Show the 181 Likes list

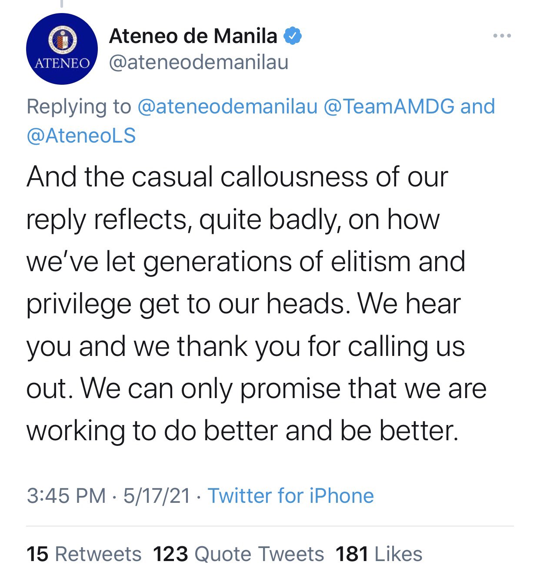(379, 554)
